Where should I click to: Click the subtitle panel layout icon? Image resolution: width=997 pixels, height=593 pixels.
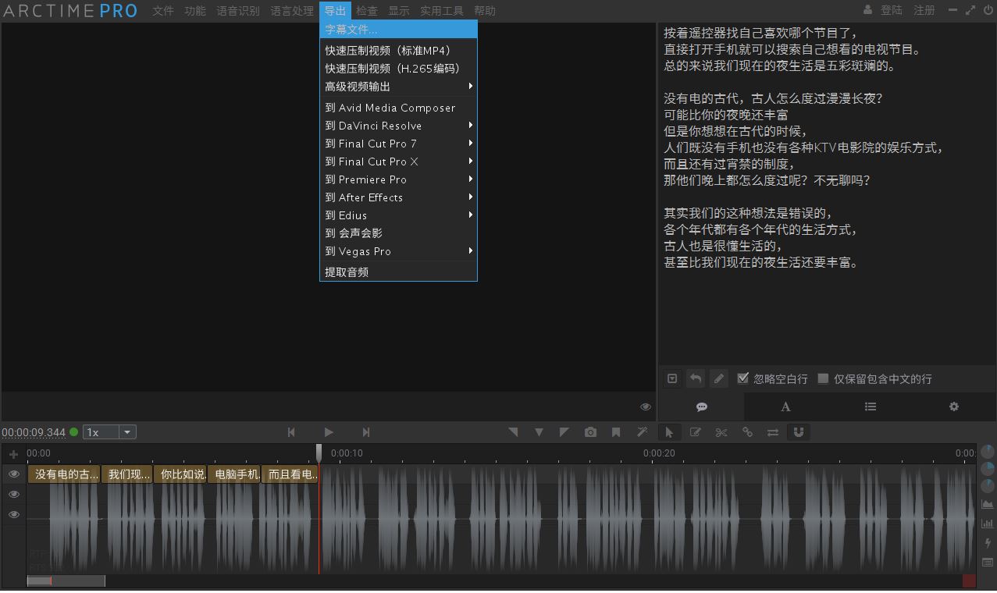(988, 563)
